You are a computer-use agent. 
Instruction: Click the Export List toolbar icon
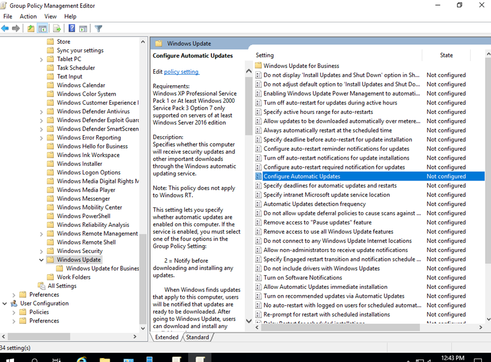tap(57, 28)
